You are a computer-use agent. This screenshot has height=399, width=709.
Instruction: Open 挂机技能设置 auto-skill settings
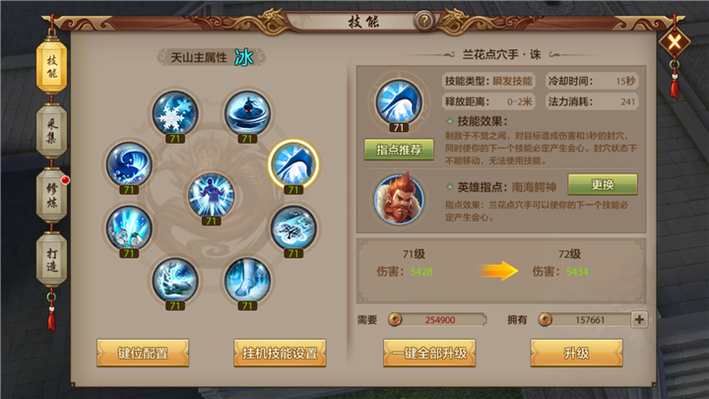pyautogui.click(x=280, y=353)
